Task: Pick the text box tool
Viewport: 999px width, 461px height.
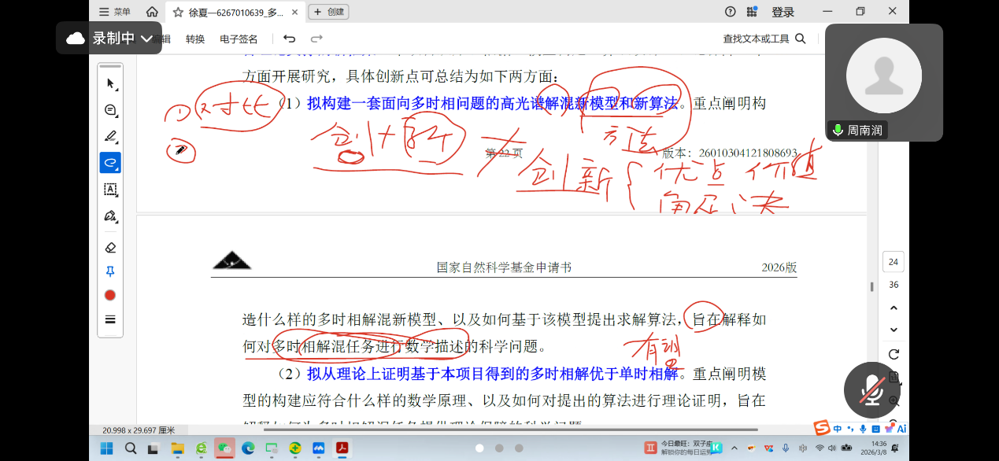Action: (x=110, y=190)
